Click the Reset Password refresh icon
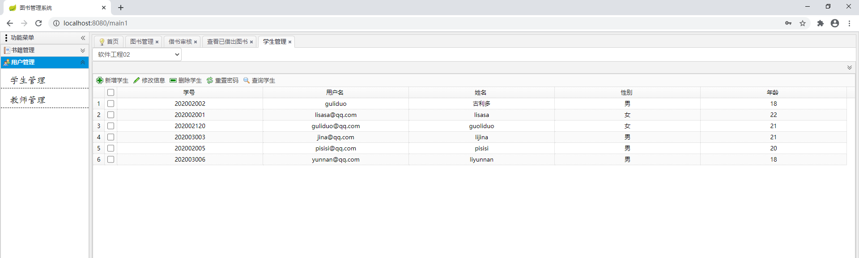 (x=210, y=80)
